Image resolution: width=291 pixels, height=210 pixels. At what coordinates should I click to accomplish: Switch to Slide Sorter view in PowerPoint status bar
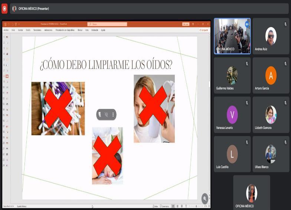coord(177,206)
